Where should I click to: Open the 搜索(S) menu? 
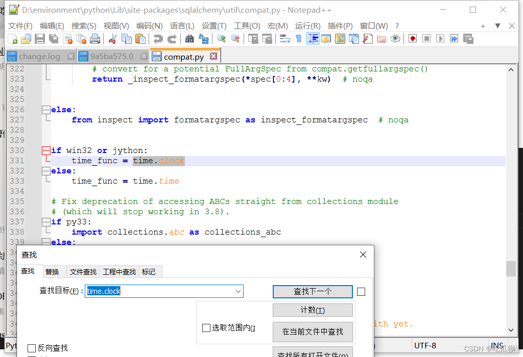[83, 25]
